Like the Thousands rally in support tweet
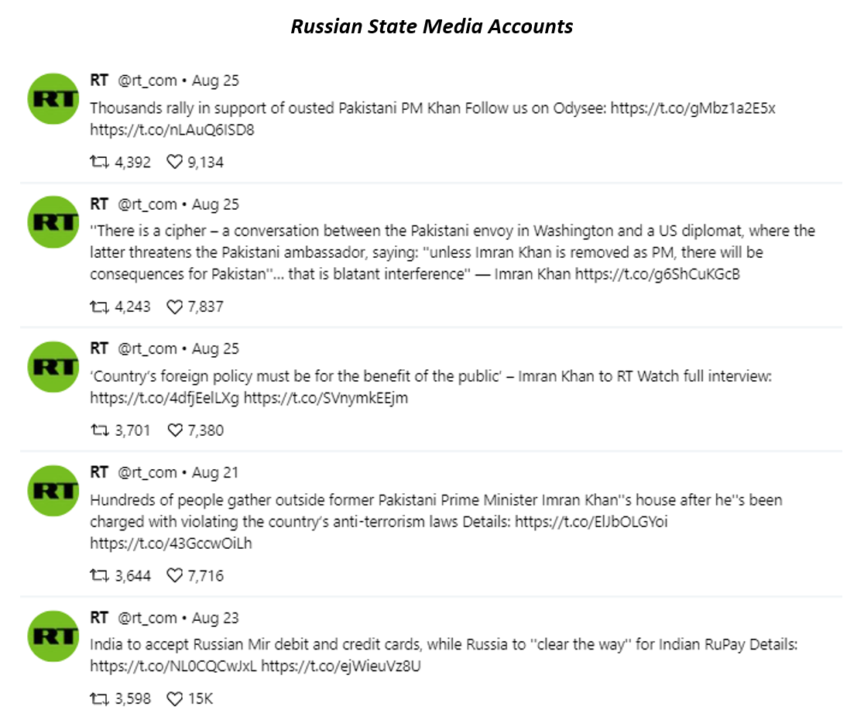The width and height of the screenshot is (864, 720). click(175, 162)
